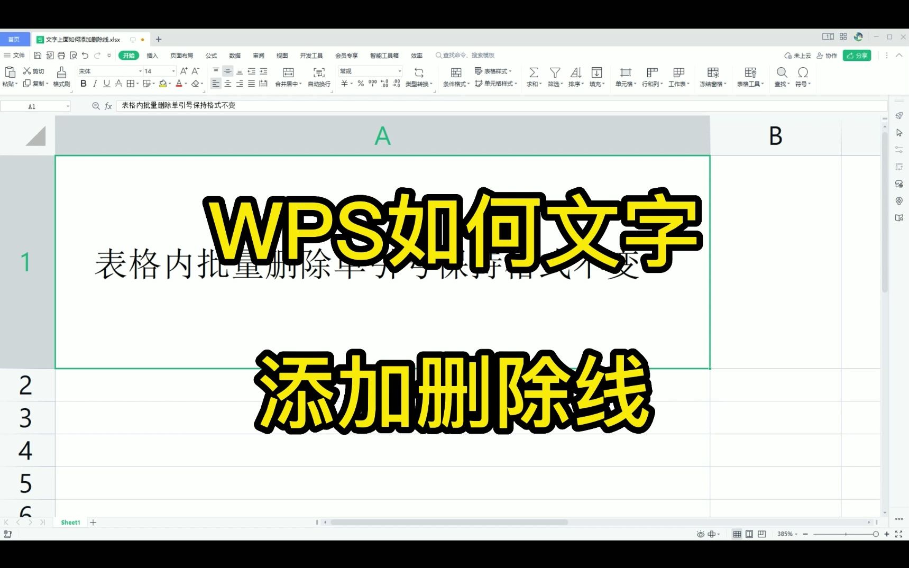This screenshot has height=568, width=909.
Task: Switch to the 页面布局 ribbon tab
Action: pyautogui.click(x=182, y=56)
